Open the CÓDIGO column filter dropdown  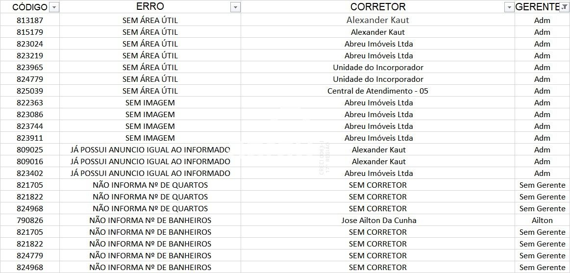point(54,7)
